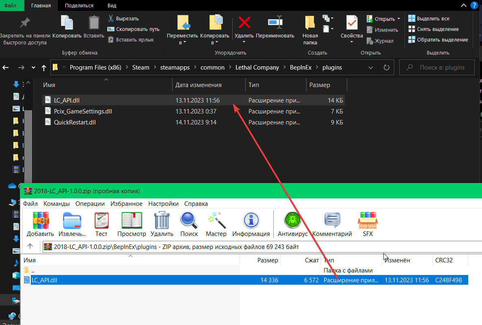The height and width of the screenshot is (325, 482).
Task: Expand Copy to (Копировать в) dropdown
Action: pos(217,43)
